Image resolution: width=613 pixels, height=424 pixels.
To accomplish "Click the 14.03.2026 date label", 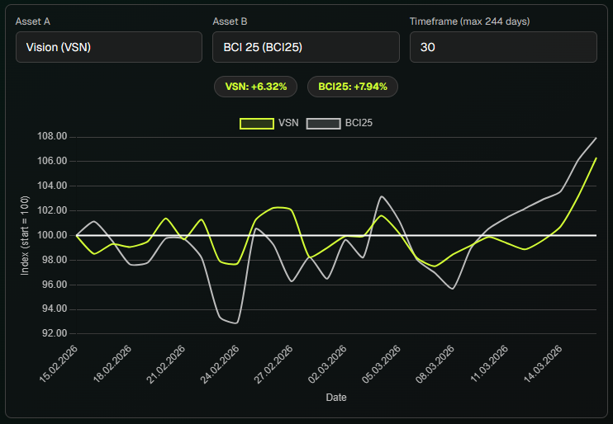I will coord(543,364).
